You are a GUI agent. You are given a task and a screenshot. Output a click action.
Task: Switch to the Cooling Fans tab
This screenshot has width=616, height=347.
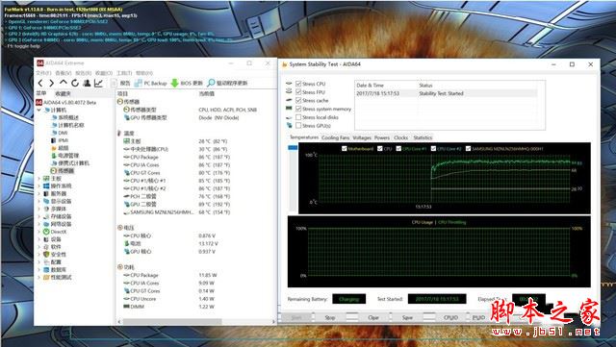click(335, 137)
